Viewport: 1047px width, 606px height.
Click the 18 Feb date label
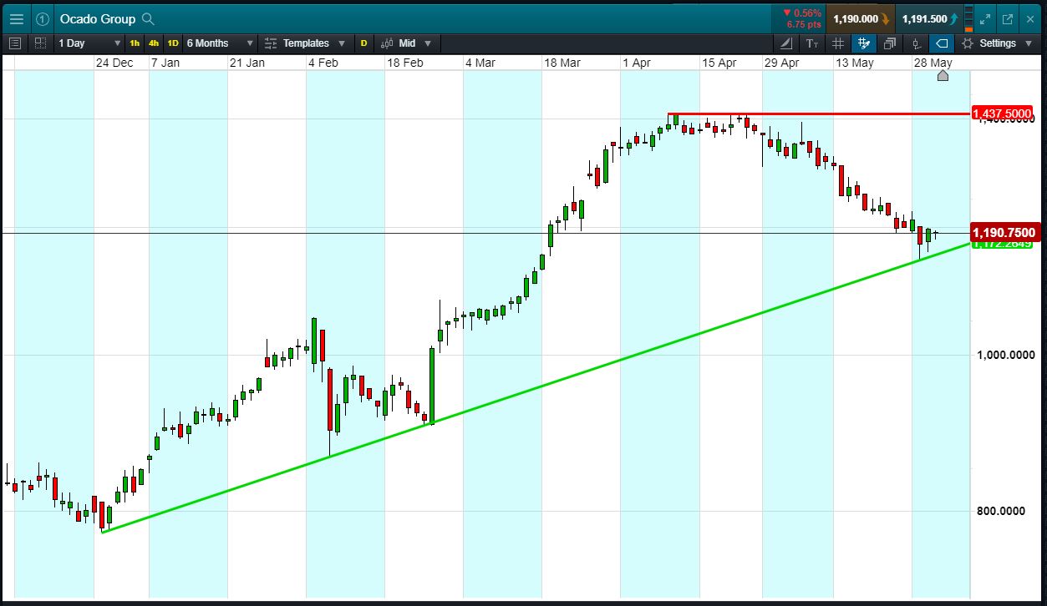[x=405, y=63]
